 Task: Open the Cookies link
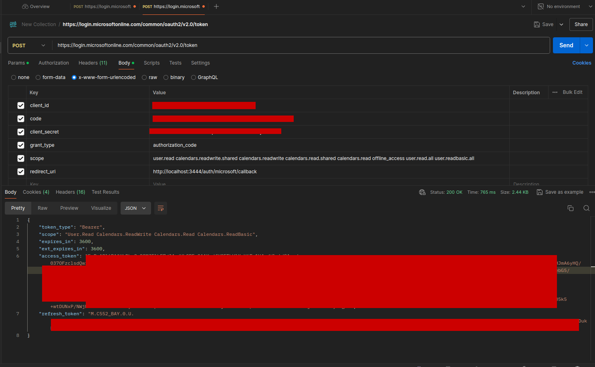click(582, 63)
